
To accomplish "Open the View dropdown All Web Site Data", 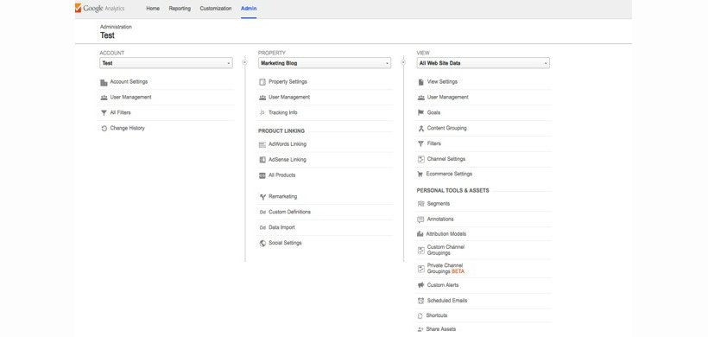I will (x=484, y=63).
